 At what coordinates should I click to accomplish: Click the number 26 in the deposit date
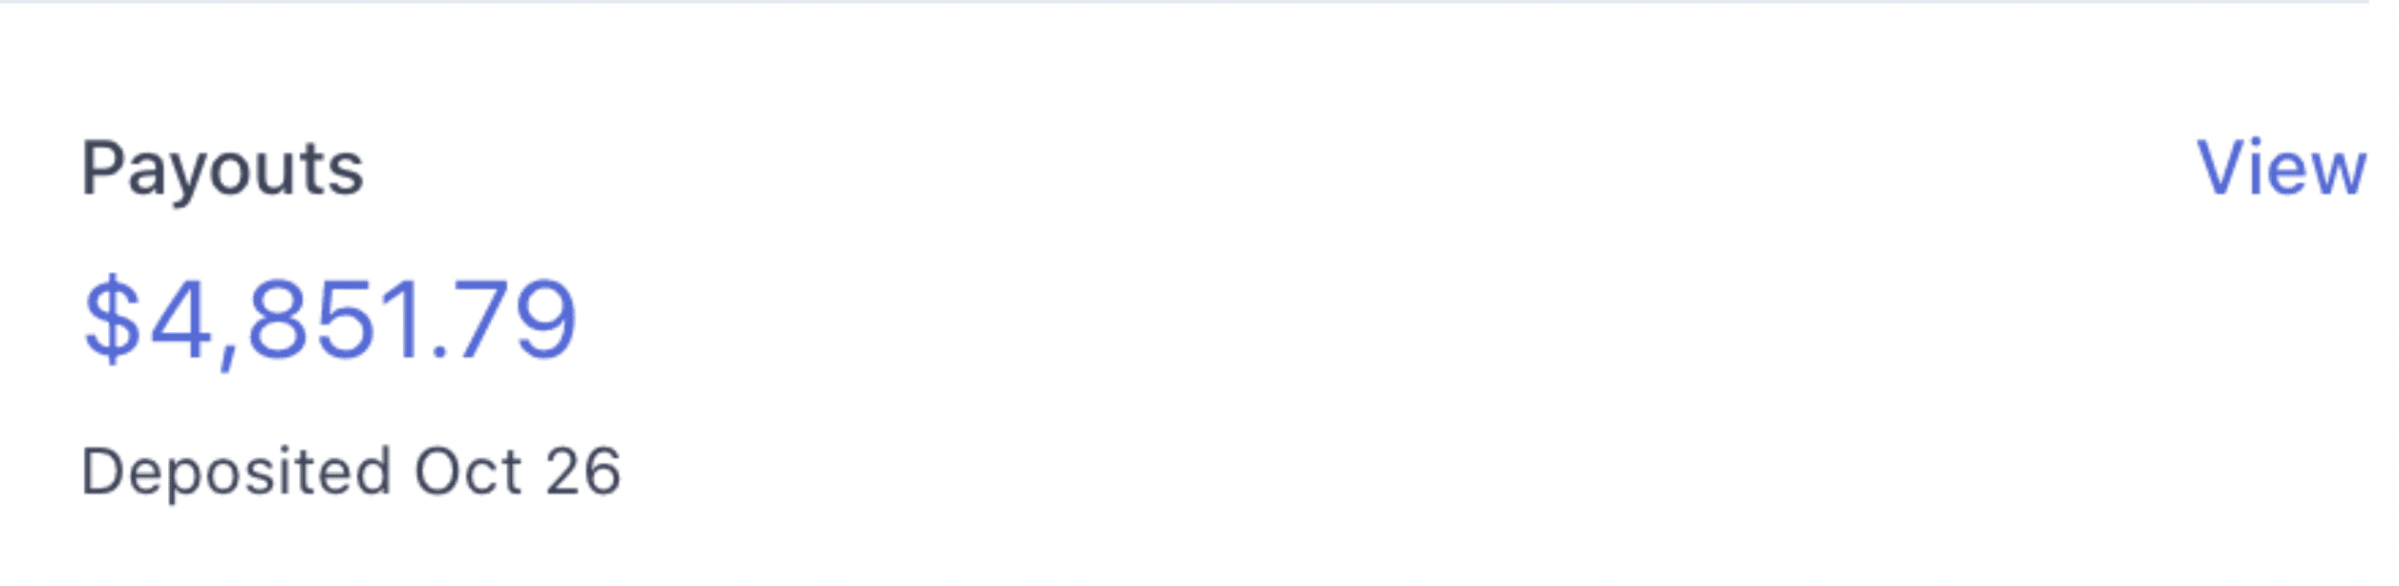tap(584, 471)
